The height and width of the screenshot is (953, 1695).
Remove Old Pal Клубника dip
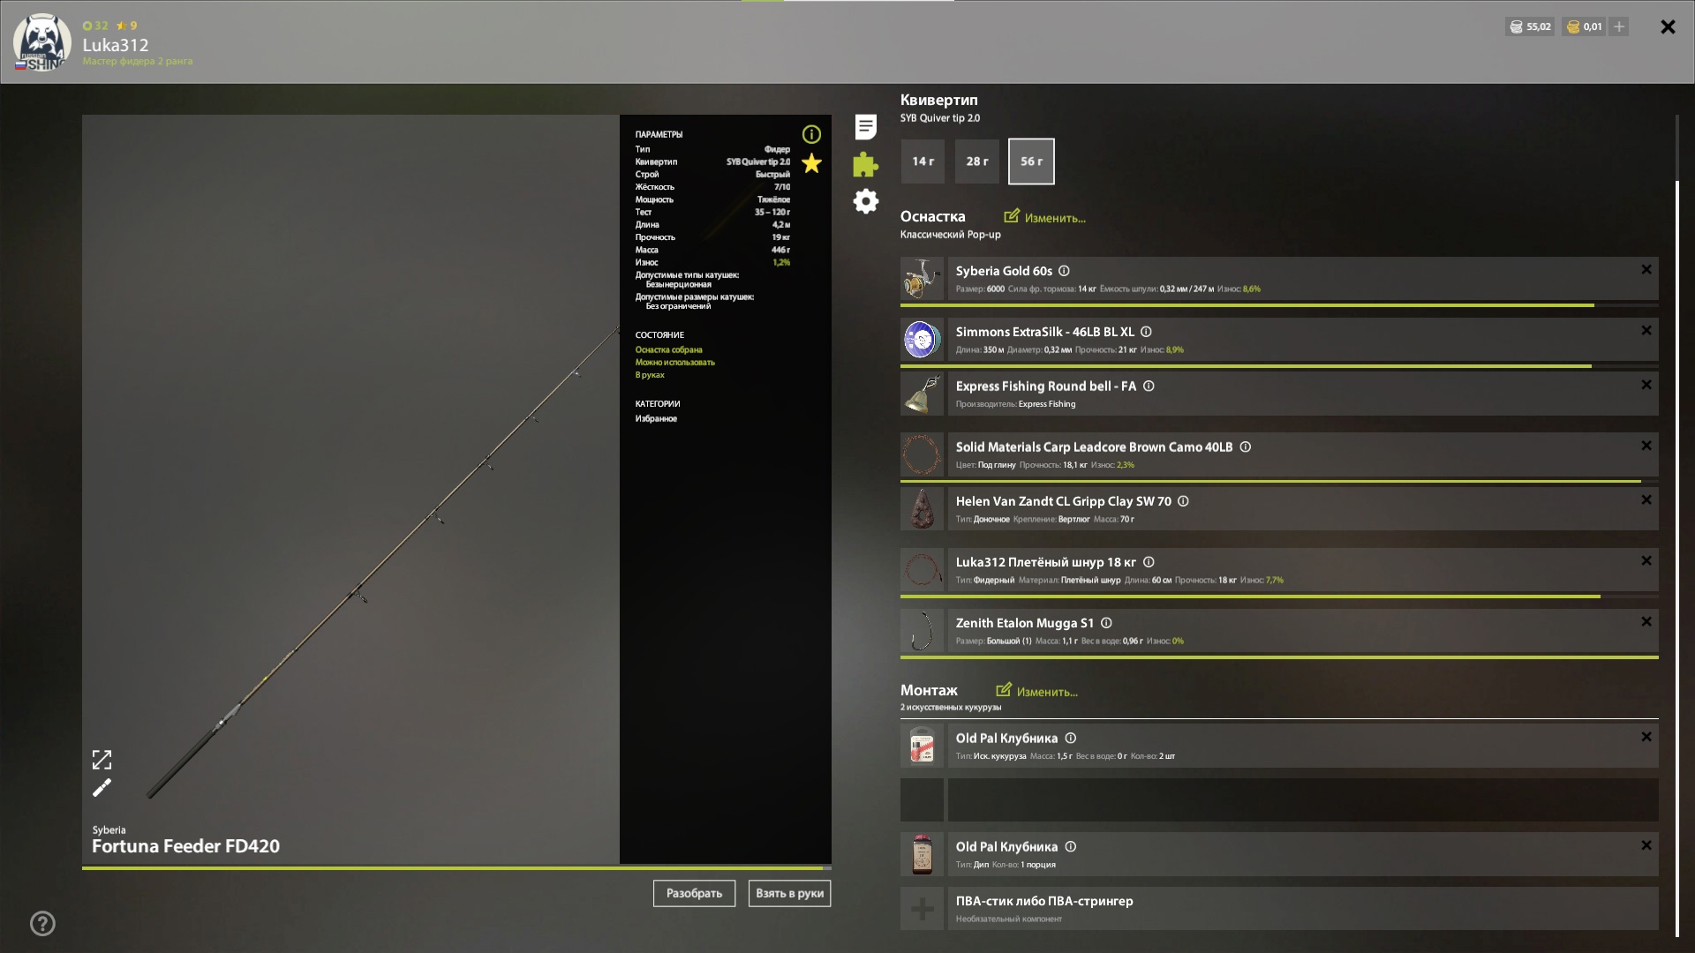click(x=1646, y=845)
